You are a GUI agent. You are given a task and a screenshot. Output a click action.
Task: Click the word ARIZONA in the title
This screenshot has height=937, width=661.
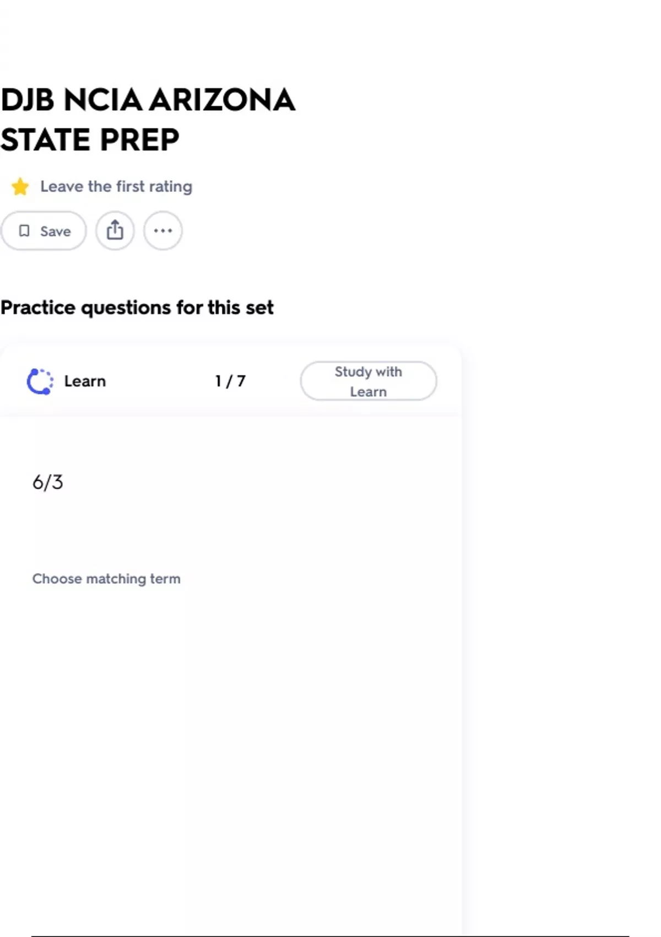point(221,100)
